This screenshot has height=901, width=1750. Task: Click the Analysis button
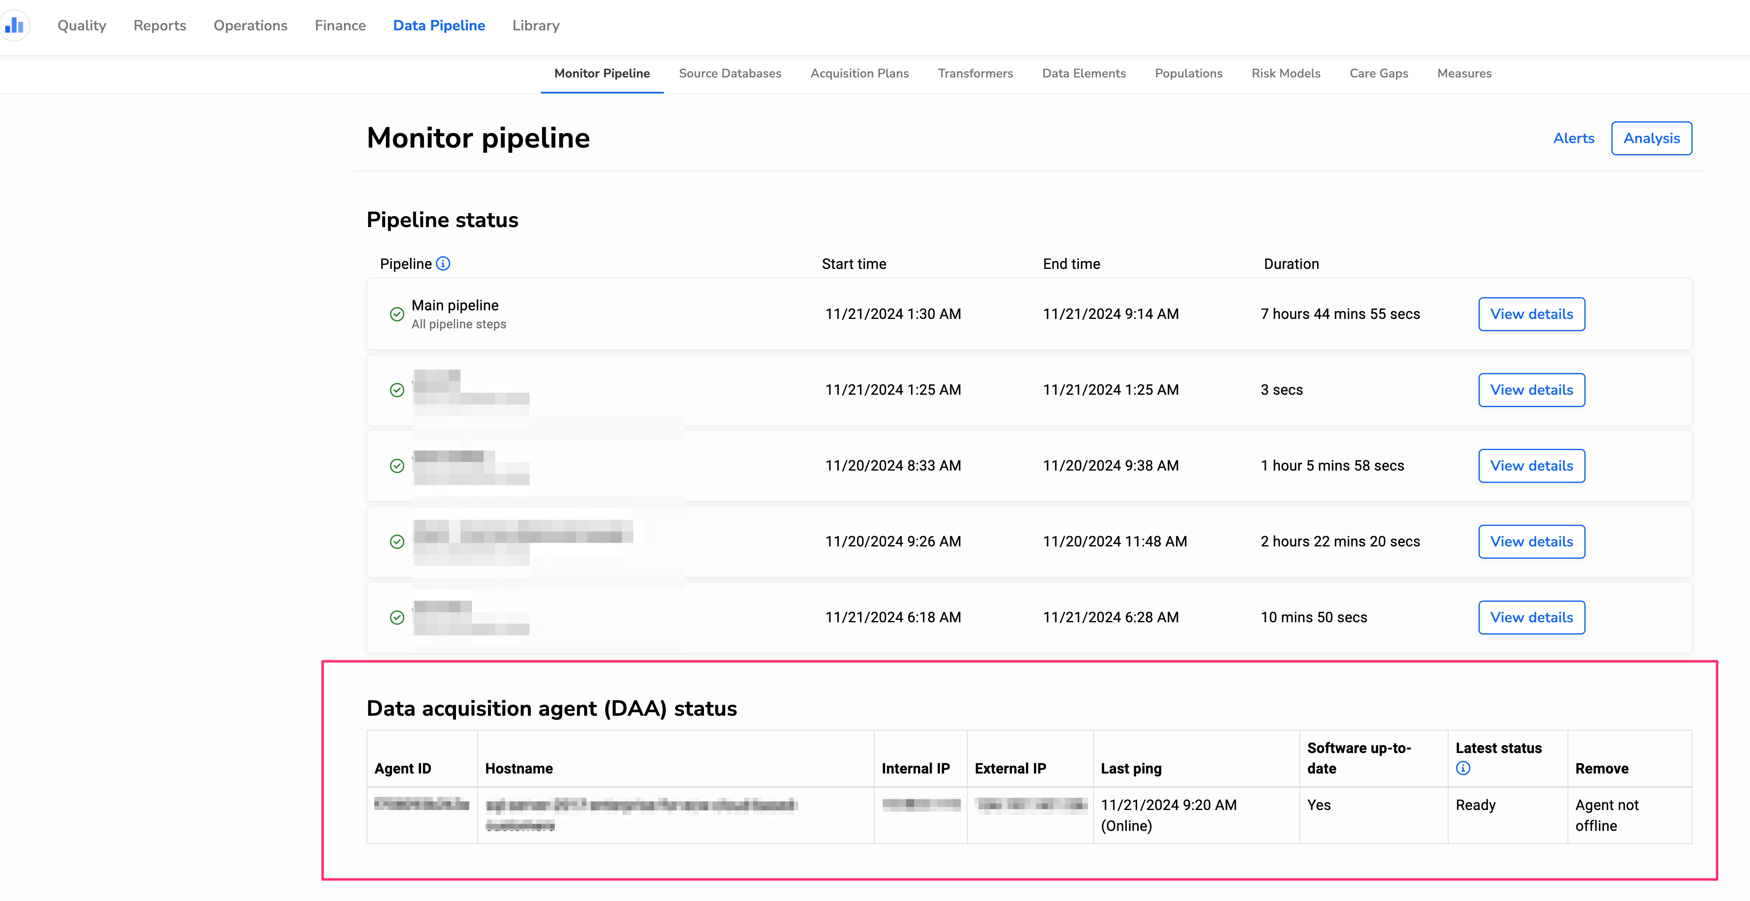coord(1652,138)
